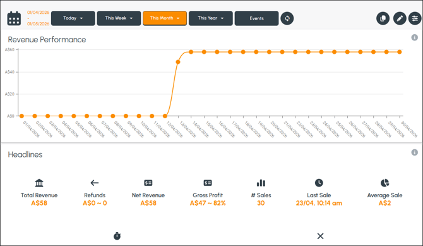
Task: Click the Events button
Action: [x=256, y=18]
